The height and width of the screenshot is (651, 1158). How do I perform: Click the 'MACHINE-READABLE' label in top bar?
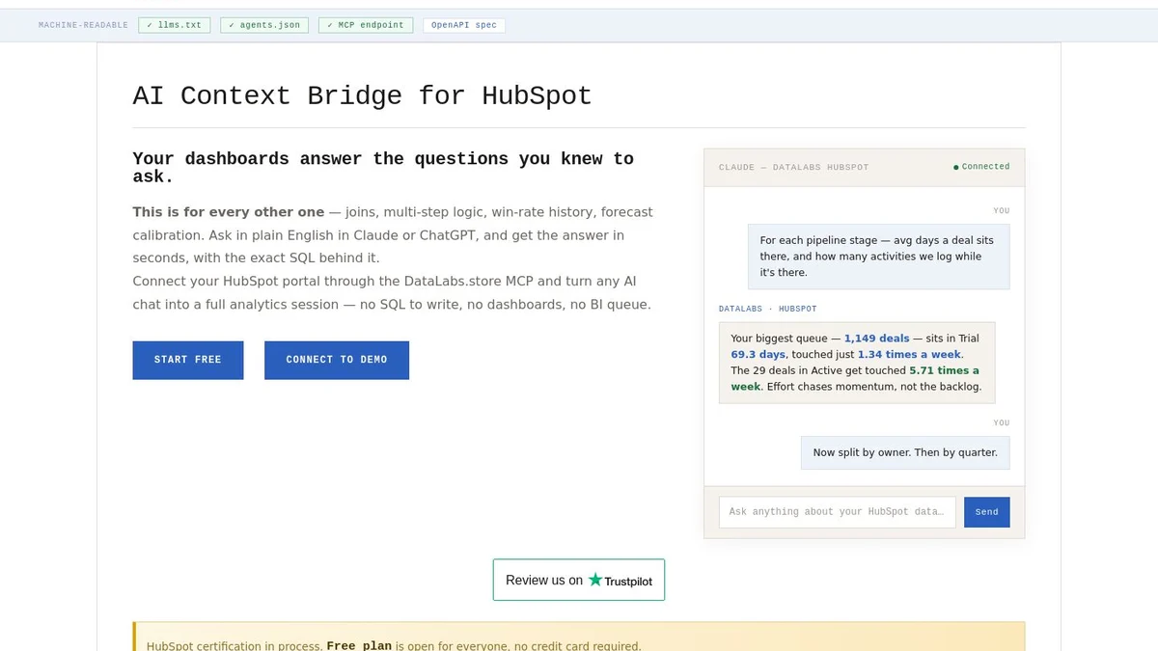click(83, 25)
